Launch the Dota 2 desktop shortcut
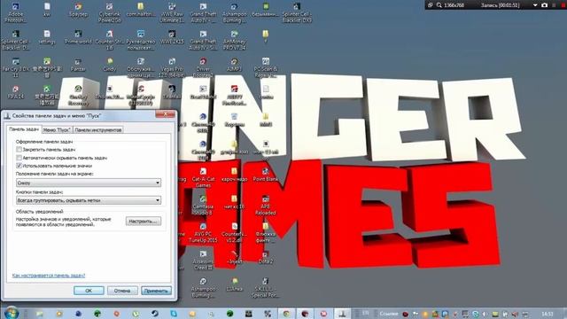The image size is (567, 319). coord(266,257)
